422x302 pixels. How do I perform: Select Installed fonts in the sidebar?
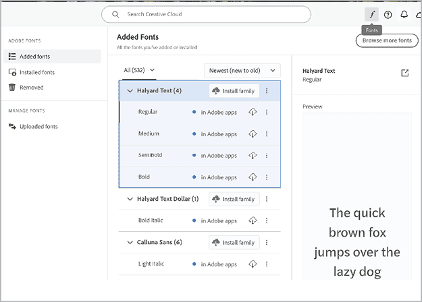(37, 72)
